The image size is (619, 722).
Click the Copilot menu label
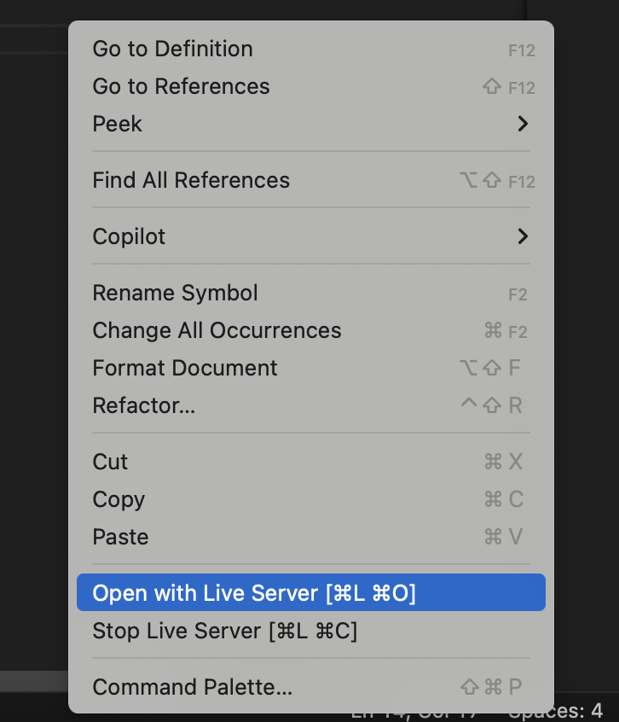click(x=129, y=236)
